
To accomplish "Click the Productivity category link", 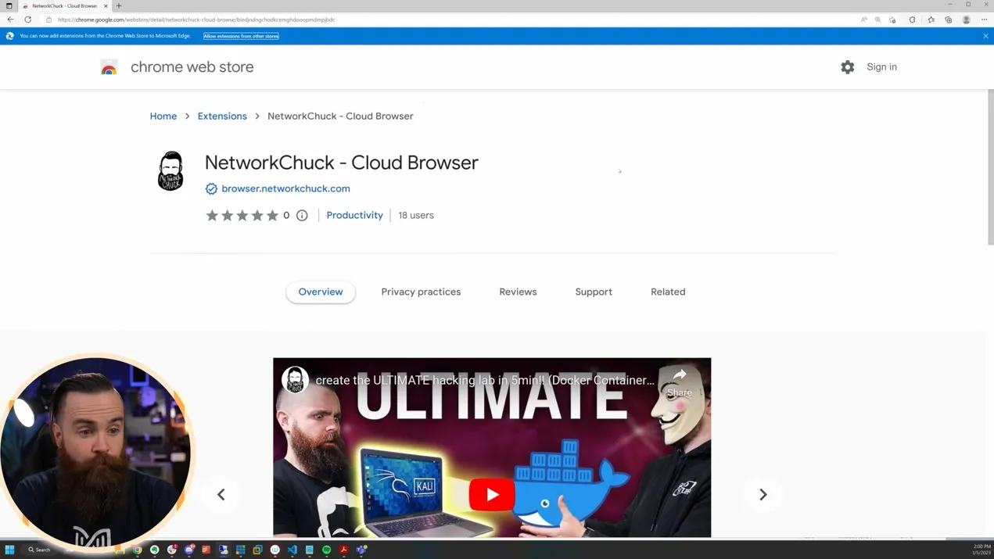I will coord(354,215).
